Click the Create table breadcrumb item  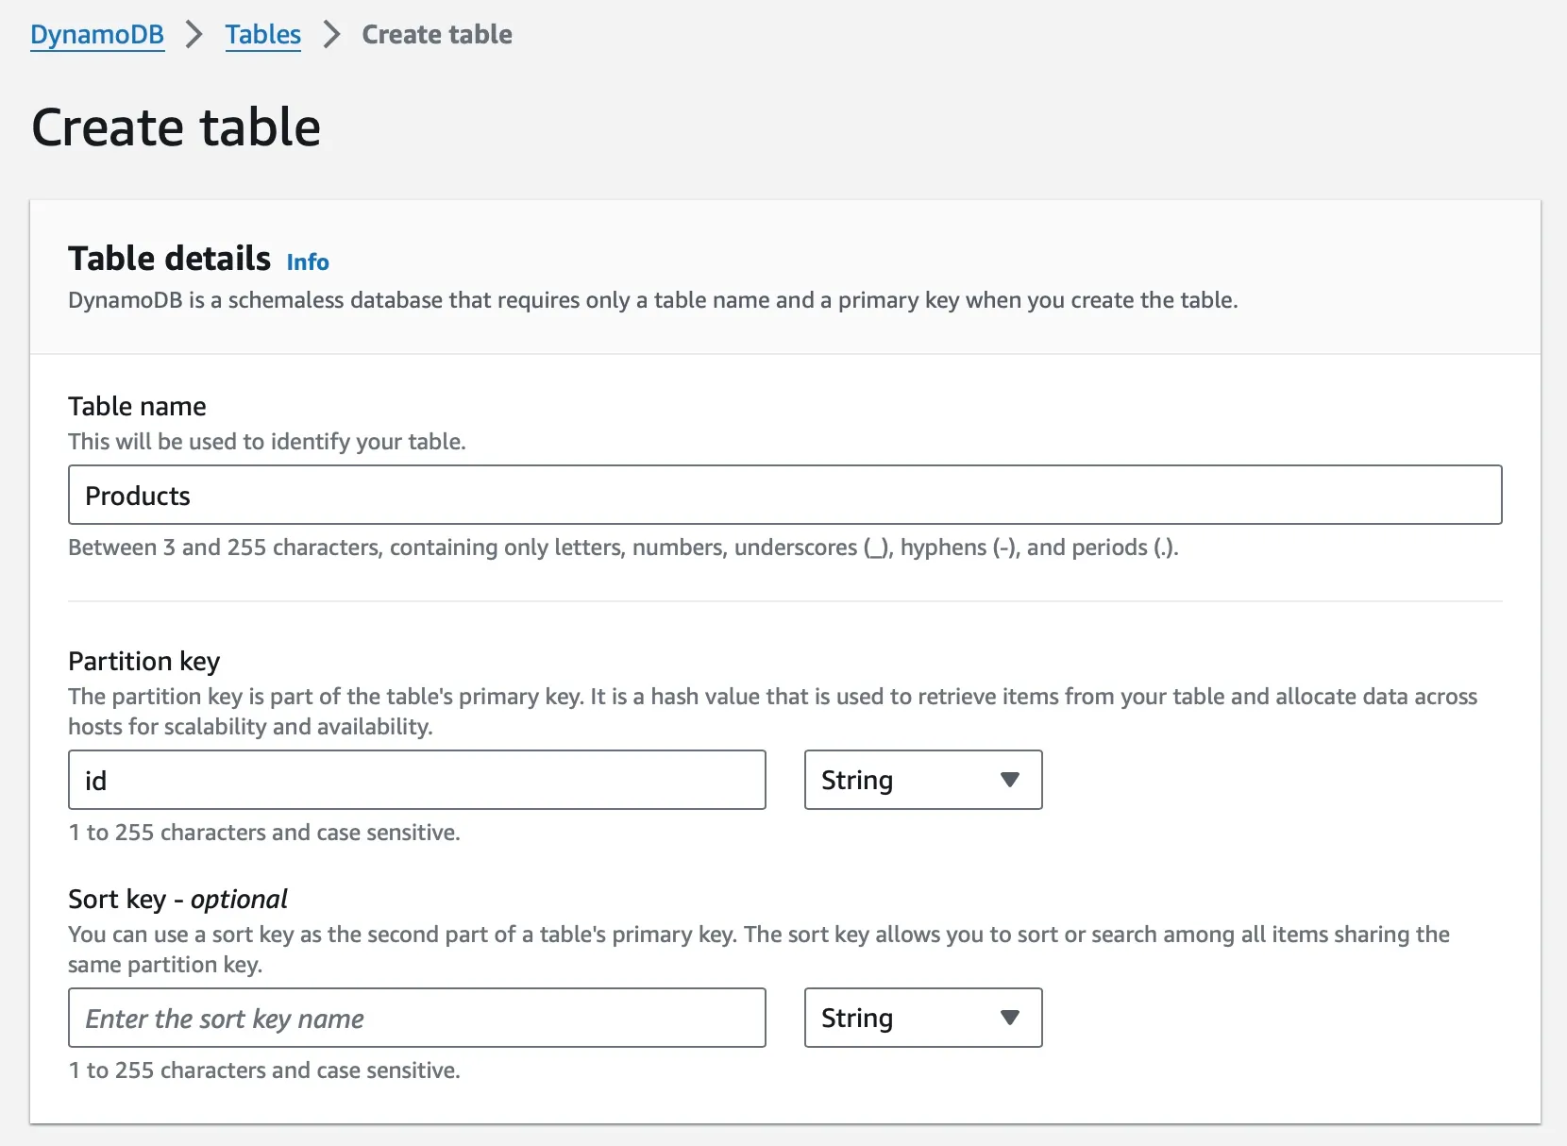point(436,35)
